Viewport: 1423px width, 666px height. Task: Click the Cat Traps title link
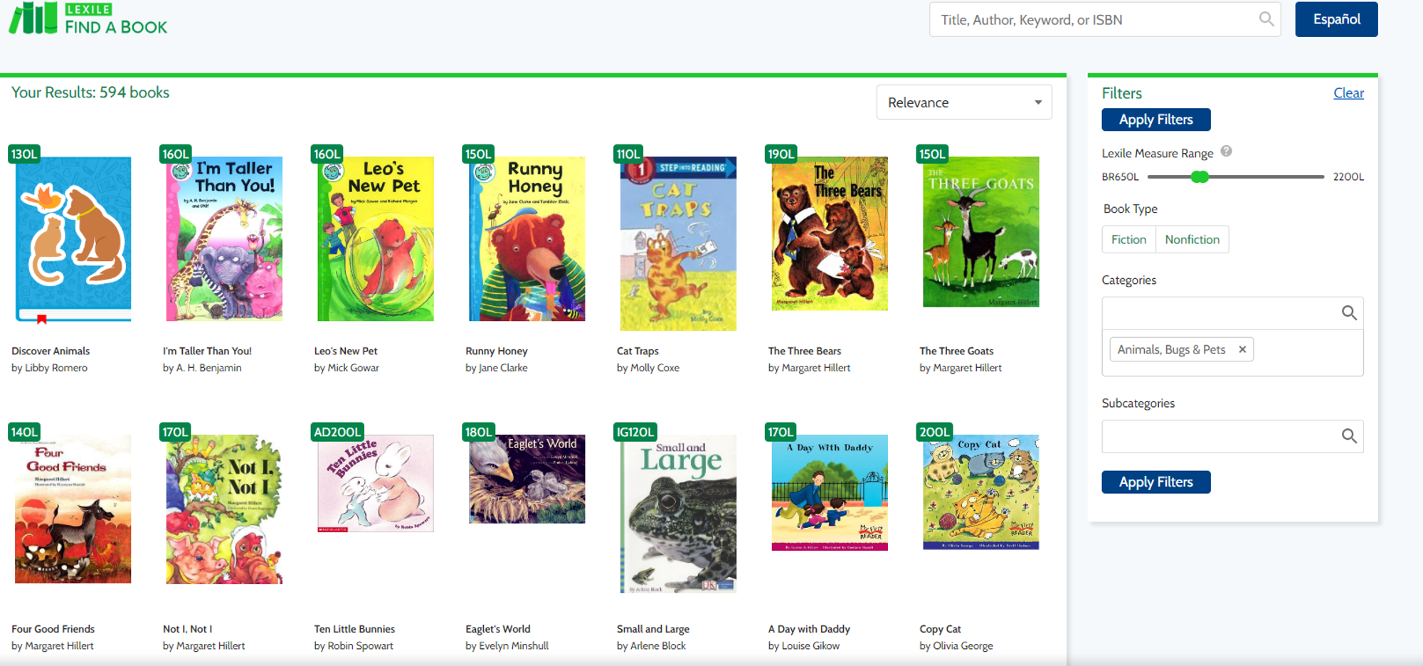click(x=638, y=351)
